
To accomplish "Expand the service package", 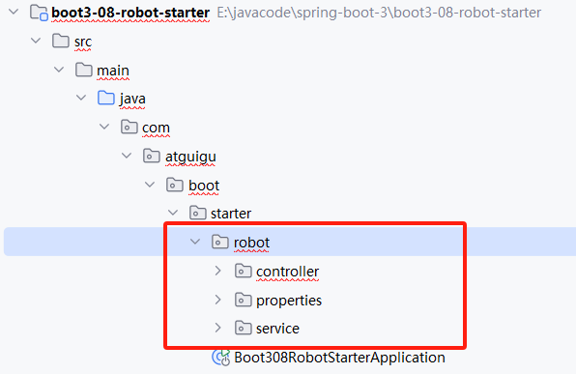I will coord(217,328).
